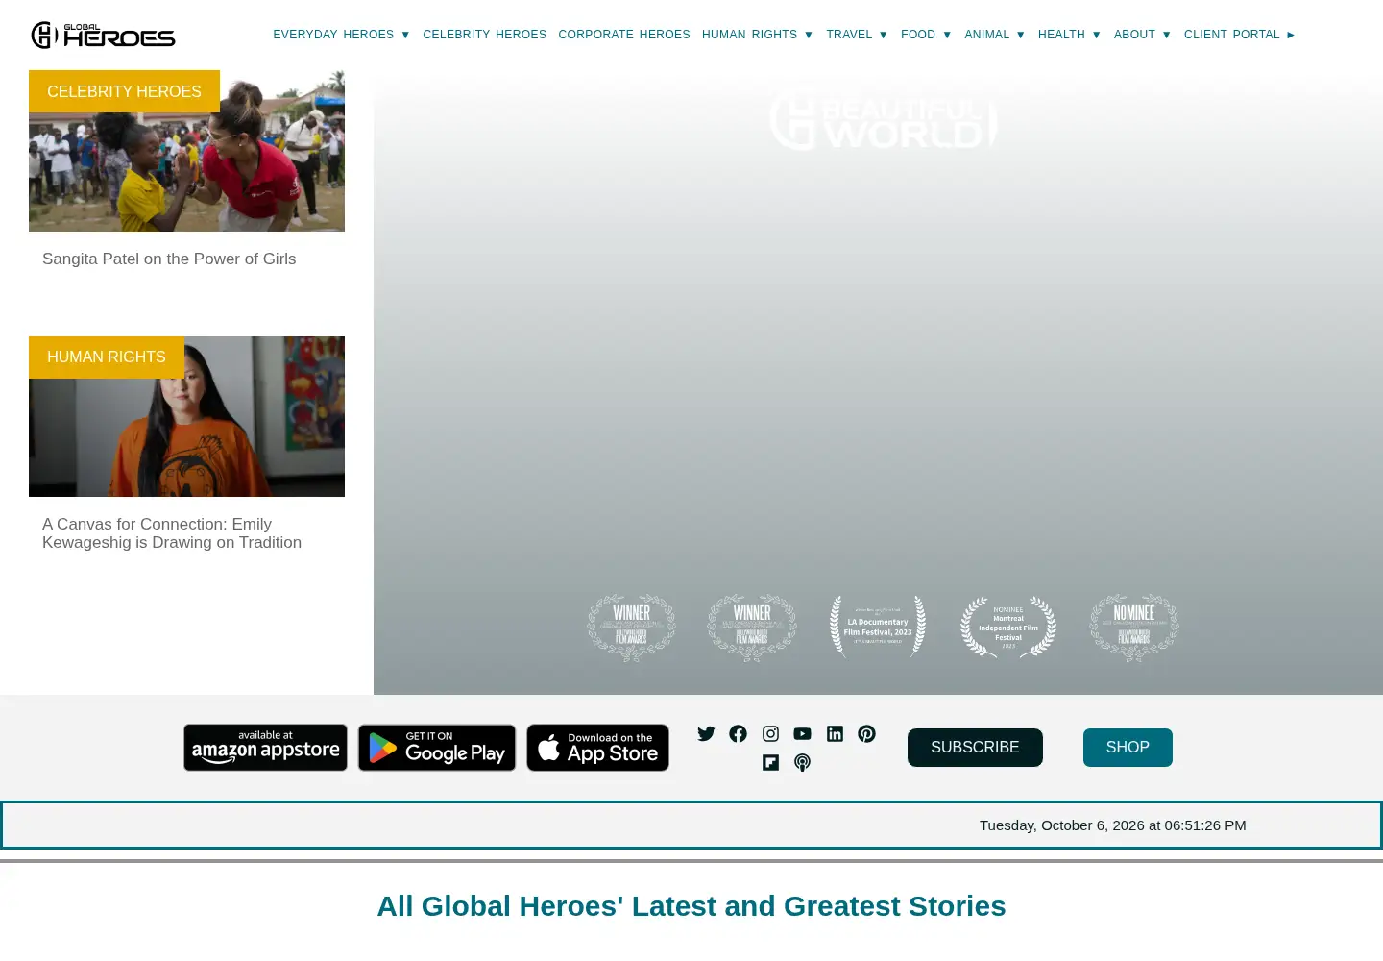Click the Global Heroes logo
The image size is (1383, 961).
pyautogui.click(x=103, y=35)
